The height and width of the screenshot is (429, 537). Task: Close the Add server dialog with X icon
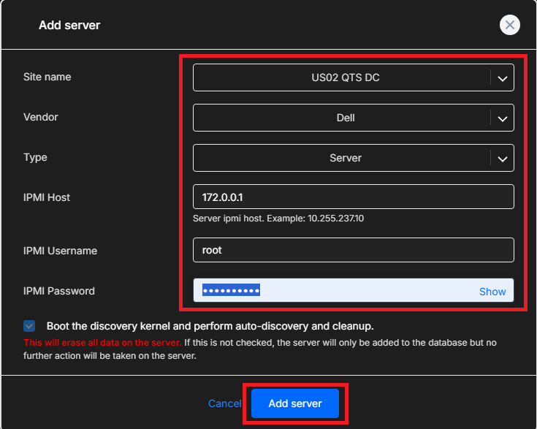(509, 25)
